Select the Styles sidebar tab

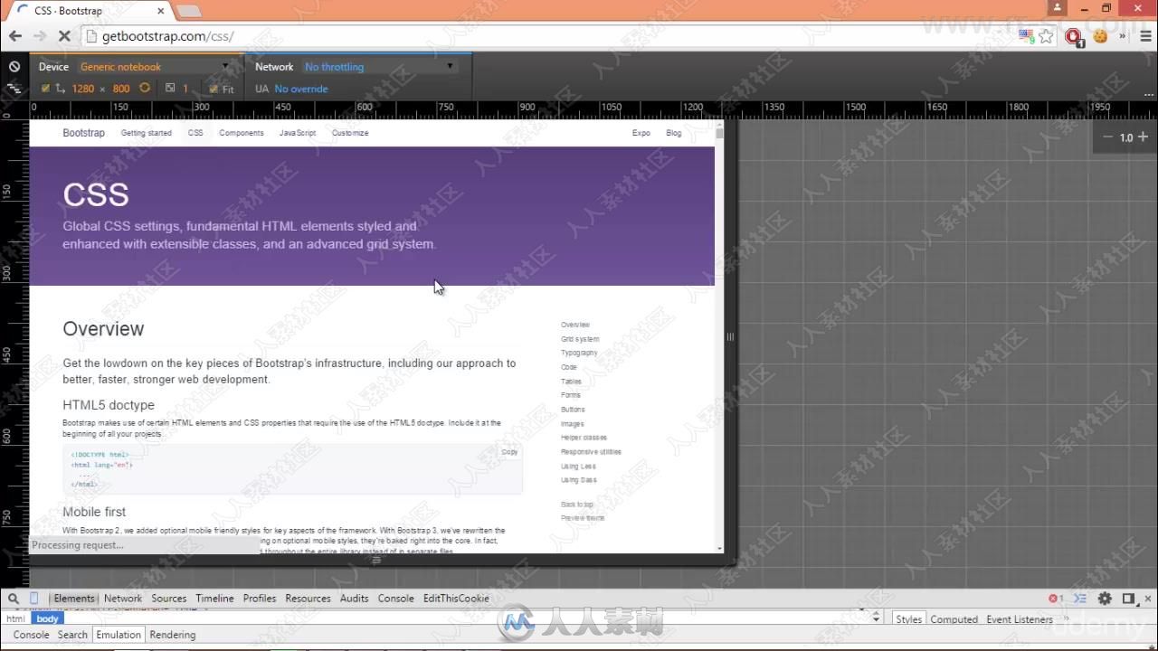coord(909,619)
